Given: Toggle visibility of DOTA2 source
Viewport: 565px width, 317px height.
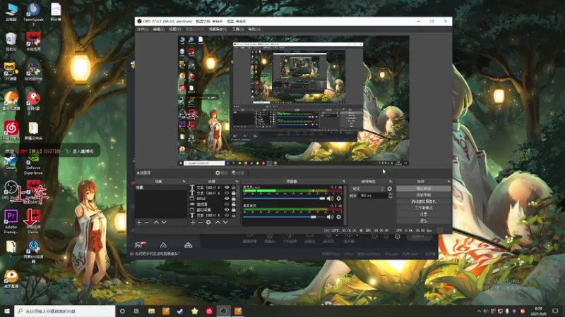Looking at the screenshot, I should (227, 199).
